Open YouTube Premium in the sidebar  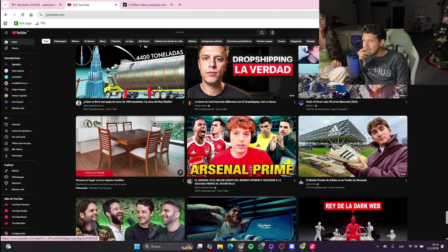19,204
